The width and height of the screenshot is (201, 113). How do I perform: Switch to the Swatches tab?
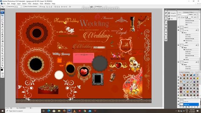click(187, 72)
